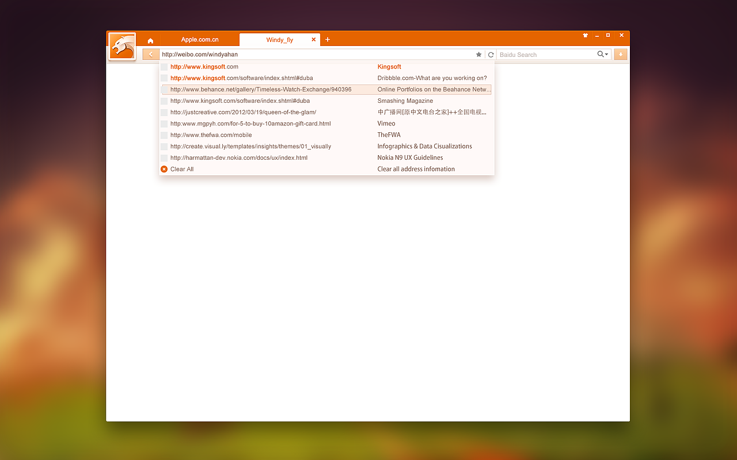
Task: Click the 'Vimeo' suggestion title
Action: tap(386, 124)
